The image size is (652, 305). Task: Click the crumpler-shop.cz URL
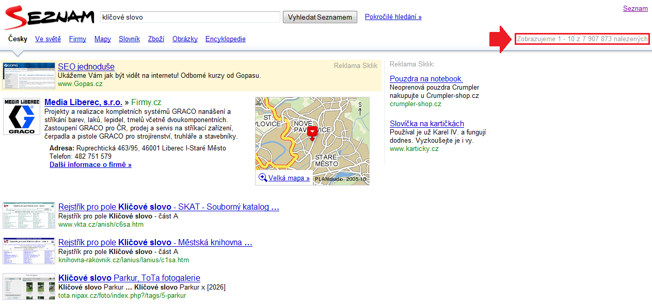click(416, 104)
